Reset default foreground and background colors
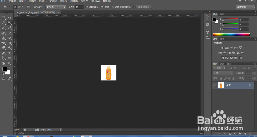Viewport: 257px width, 137px height. point(3,74)
